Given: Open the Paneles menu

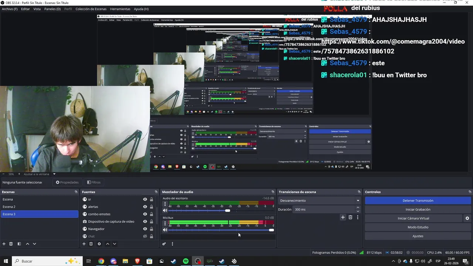Looking at the screenshot, I should (52, 9).
